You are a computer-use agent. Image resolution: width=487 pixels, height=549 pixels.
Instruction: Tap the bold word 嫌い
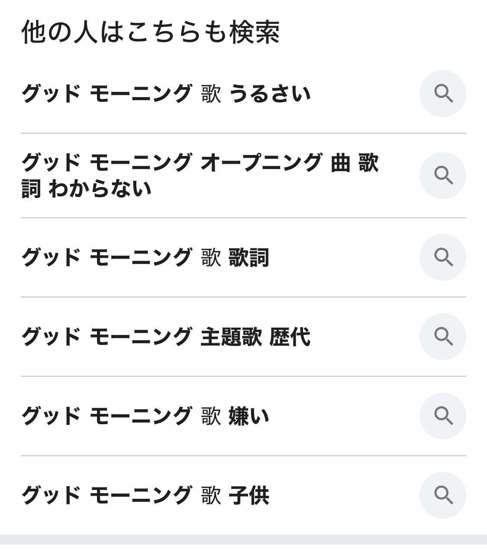tap(249, 416)
